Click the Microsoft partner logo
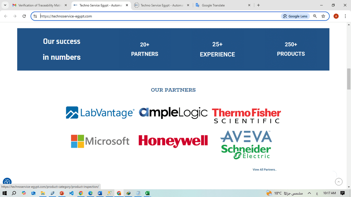 100,141
